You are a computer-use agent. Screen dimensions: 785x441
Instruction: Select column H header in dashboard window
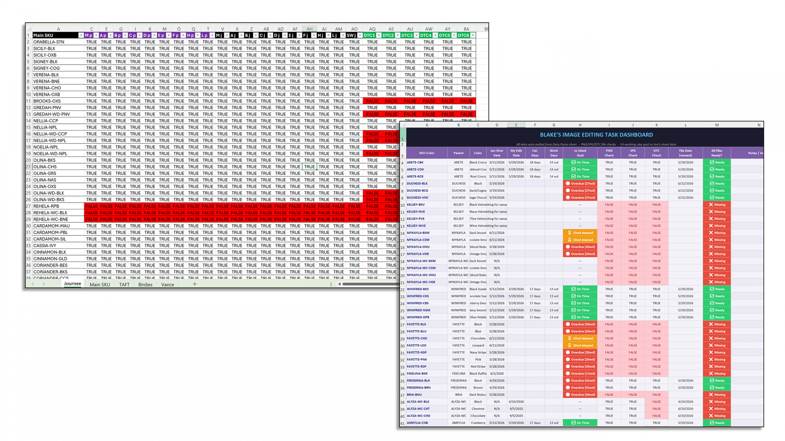click(x=580, y=125)
